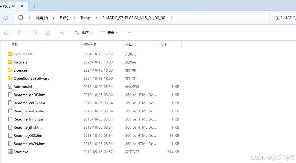Expand chevron after Temp breadcrumb

point(96,18)
